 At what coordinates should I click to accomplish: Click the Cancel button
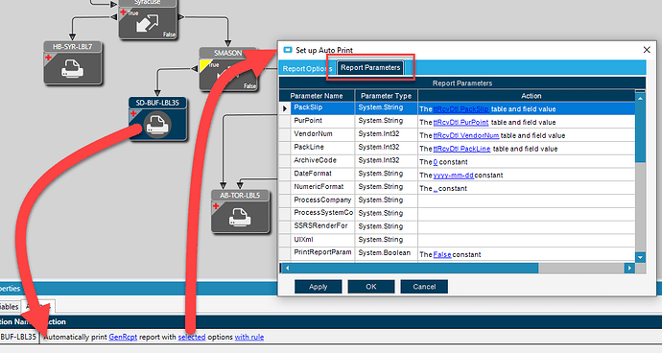click(424, 287)
